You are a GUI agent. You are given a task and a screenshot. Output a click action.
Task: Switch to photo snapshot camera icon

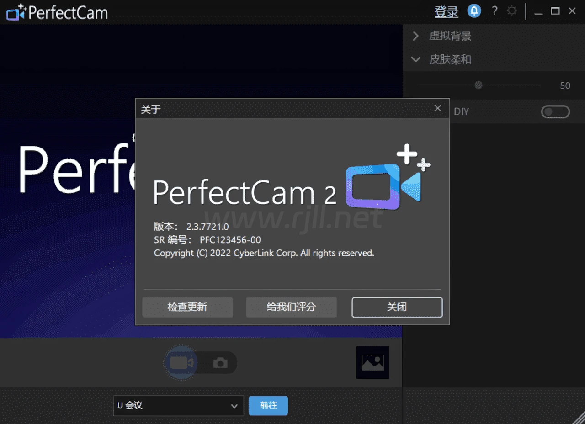point(220,363)
